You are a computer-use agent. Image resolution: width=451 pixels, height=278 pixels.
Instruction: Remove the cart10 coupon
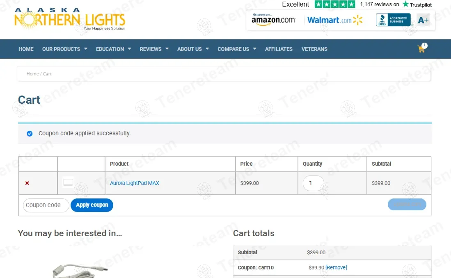(x=336, y=267)
